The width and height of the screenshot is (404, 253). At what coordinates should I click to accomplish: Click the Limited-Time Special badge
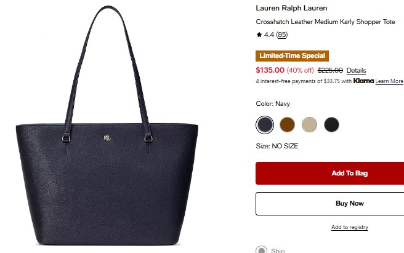[x=292, y=56]
